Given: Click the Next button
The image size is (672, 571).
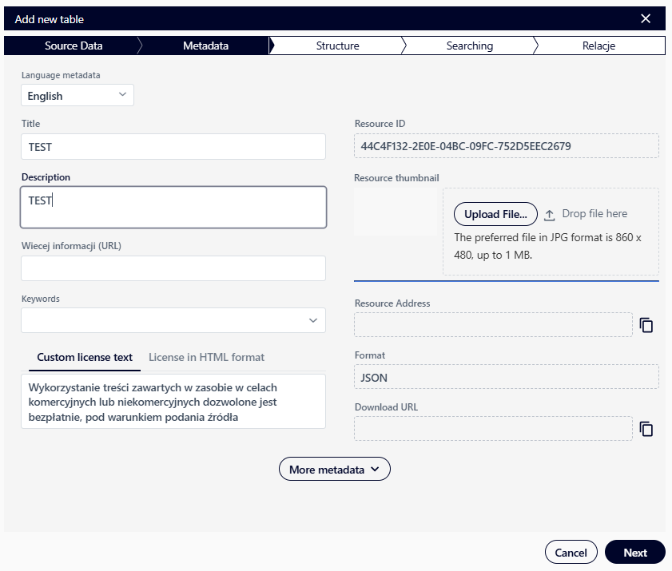Looking at the screenshot, I should coord(634,552).
